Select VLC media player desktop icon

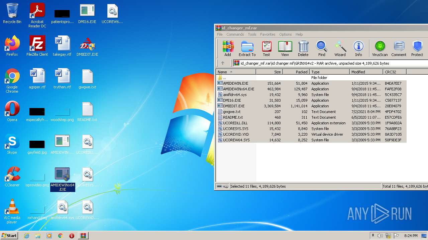click(12, 211)
